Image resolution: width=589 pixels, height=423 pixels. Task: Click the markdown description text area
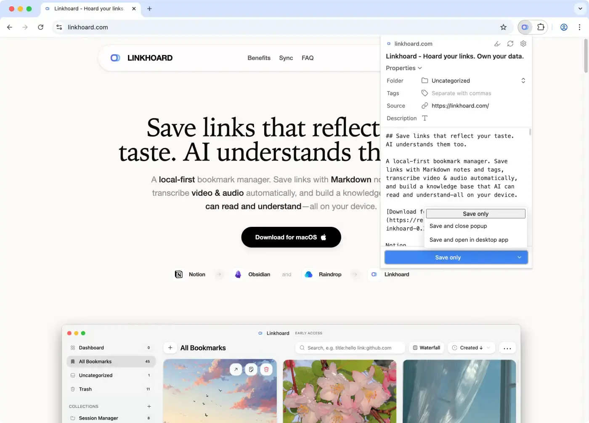[x=456, y=187]
